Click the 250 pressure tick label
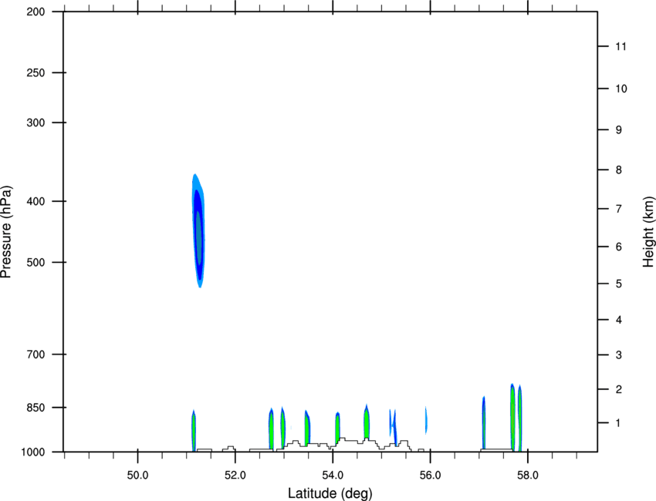The image size is (656, 501). [36, 72]
